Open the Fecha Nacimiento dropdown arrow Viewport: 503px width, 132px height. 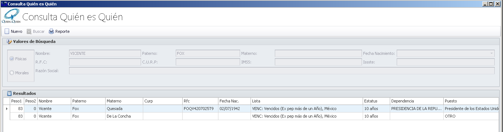pyautogui.click(x=491, y=53)
